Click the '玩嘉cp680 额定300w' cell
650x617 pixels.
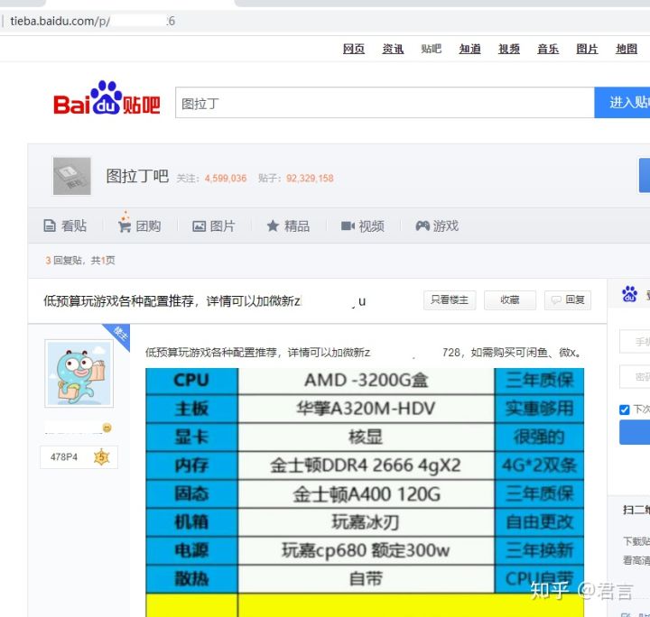click(366, 551)
